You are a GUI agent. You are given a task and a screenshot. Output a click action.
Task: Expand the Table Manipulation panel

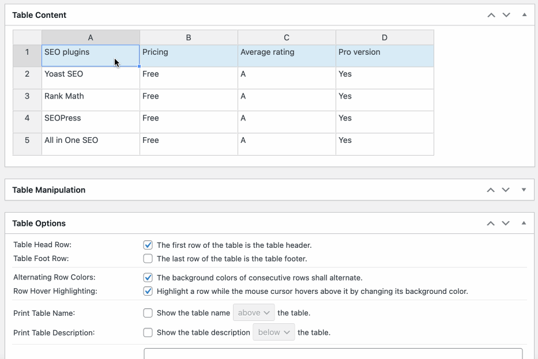pyautogui.click(x=524, y=190)
